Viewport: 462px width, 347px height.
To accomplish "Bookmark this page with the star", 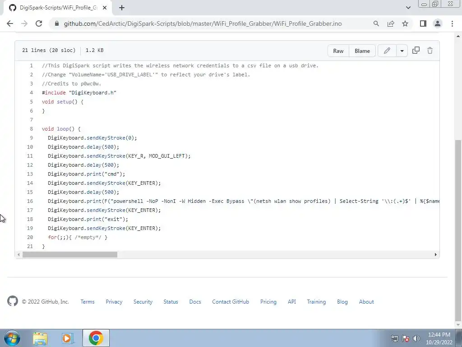I will 405,23.
